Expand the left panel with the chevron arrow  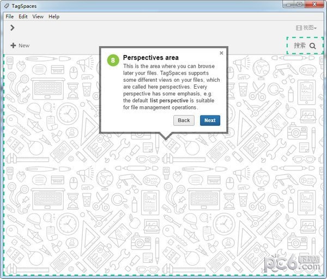pos(12,28)
